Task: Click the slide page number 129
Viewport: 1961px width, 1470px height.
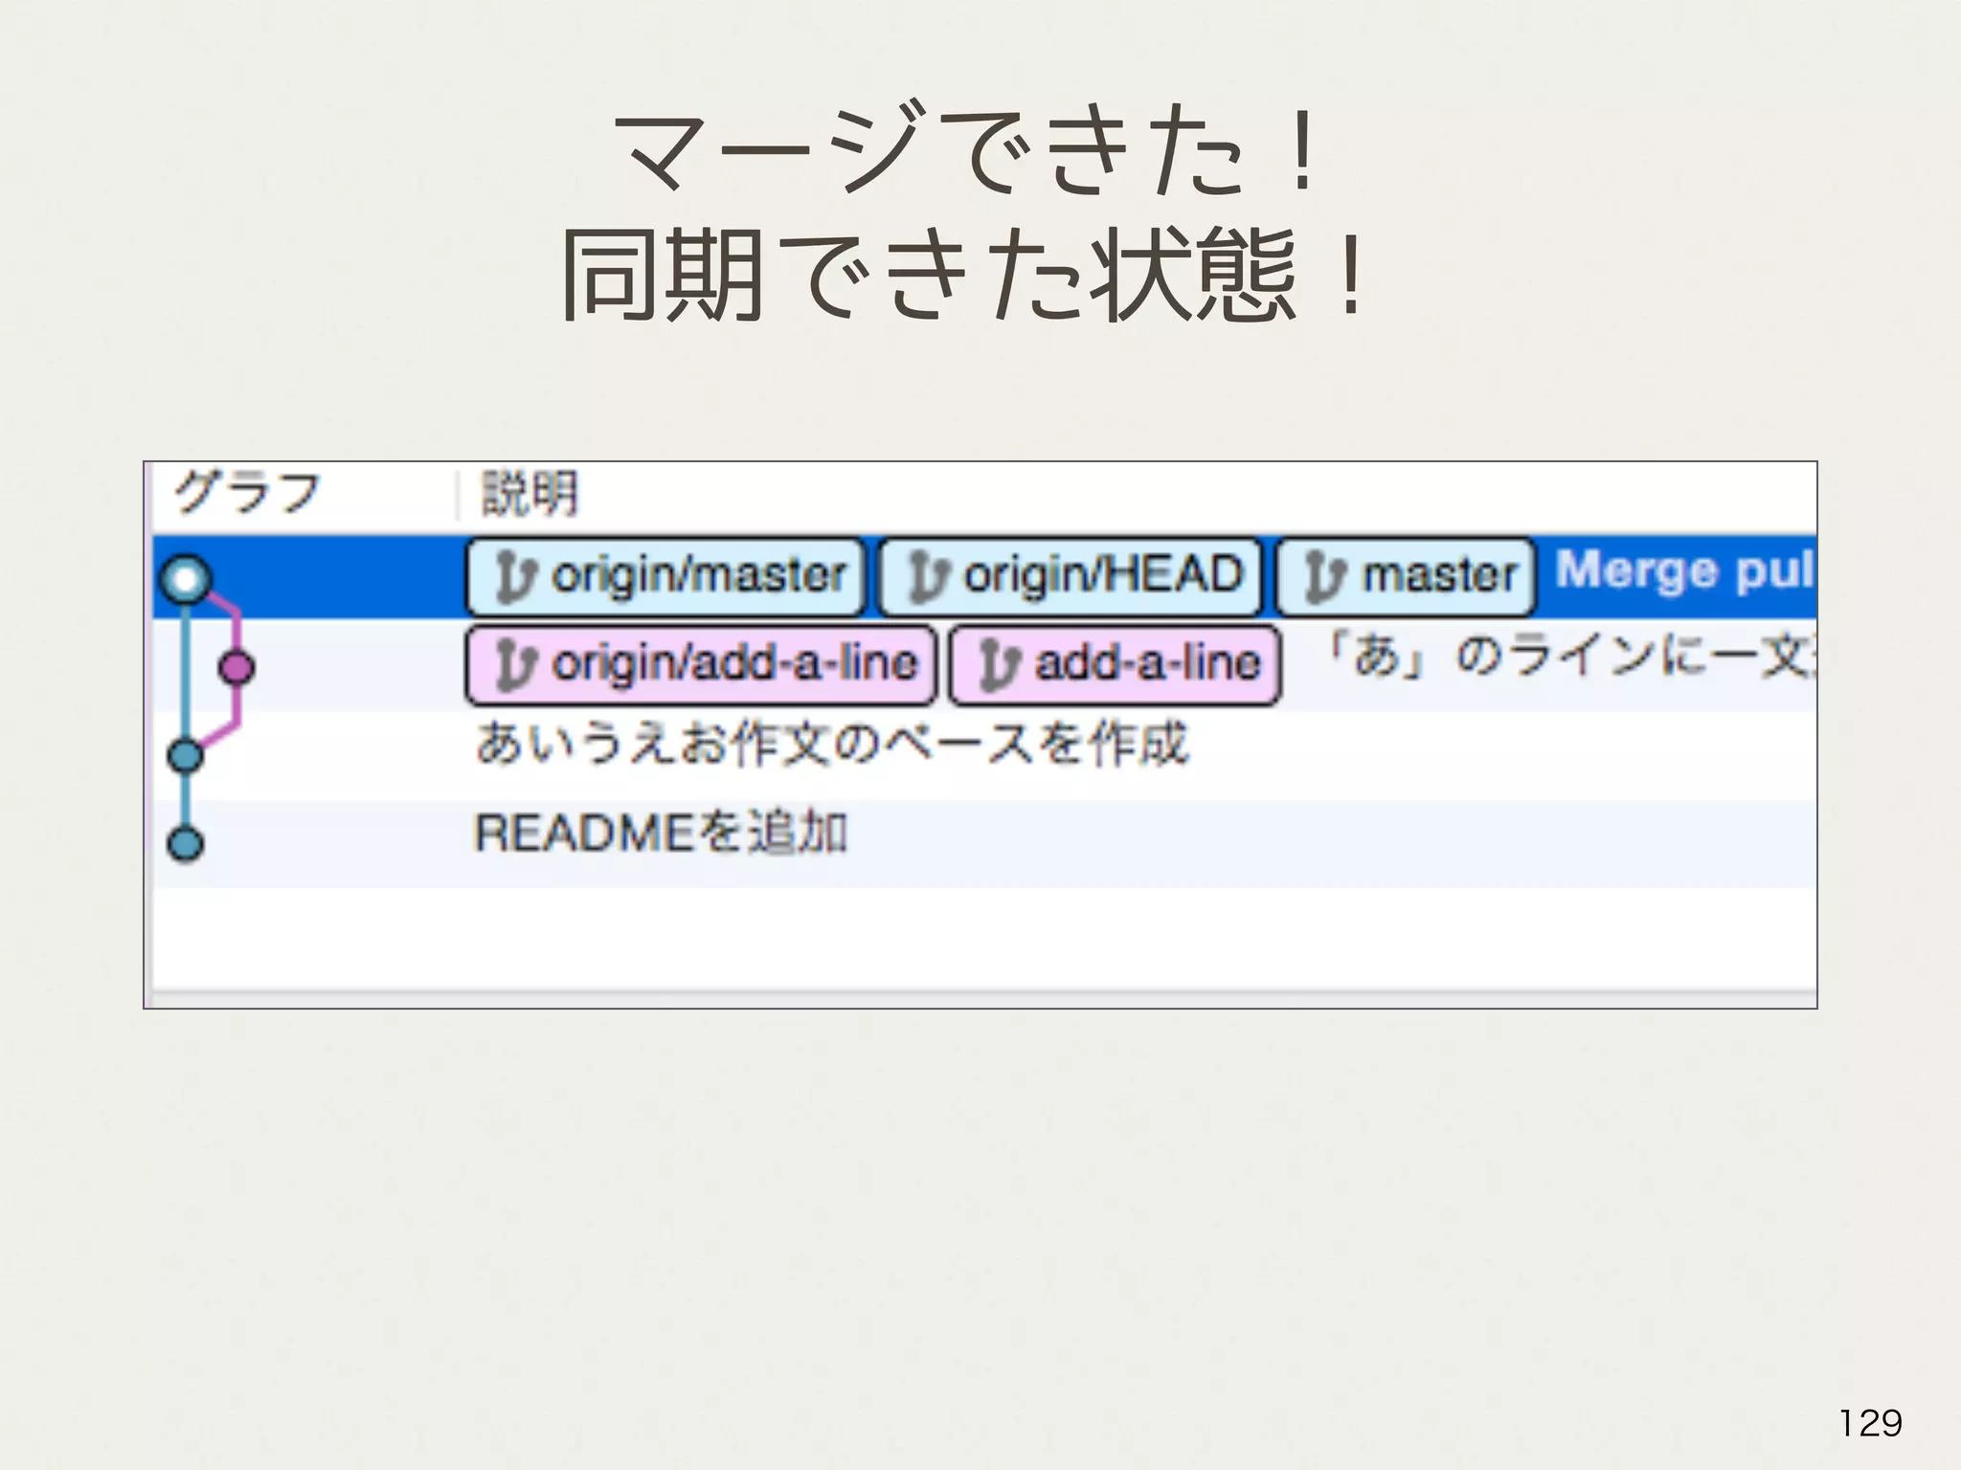Action: [x=1870, y=1423]
